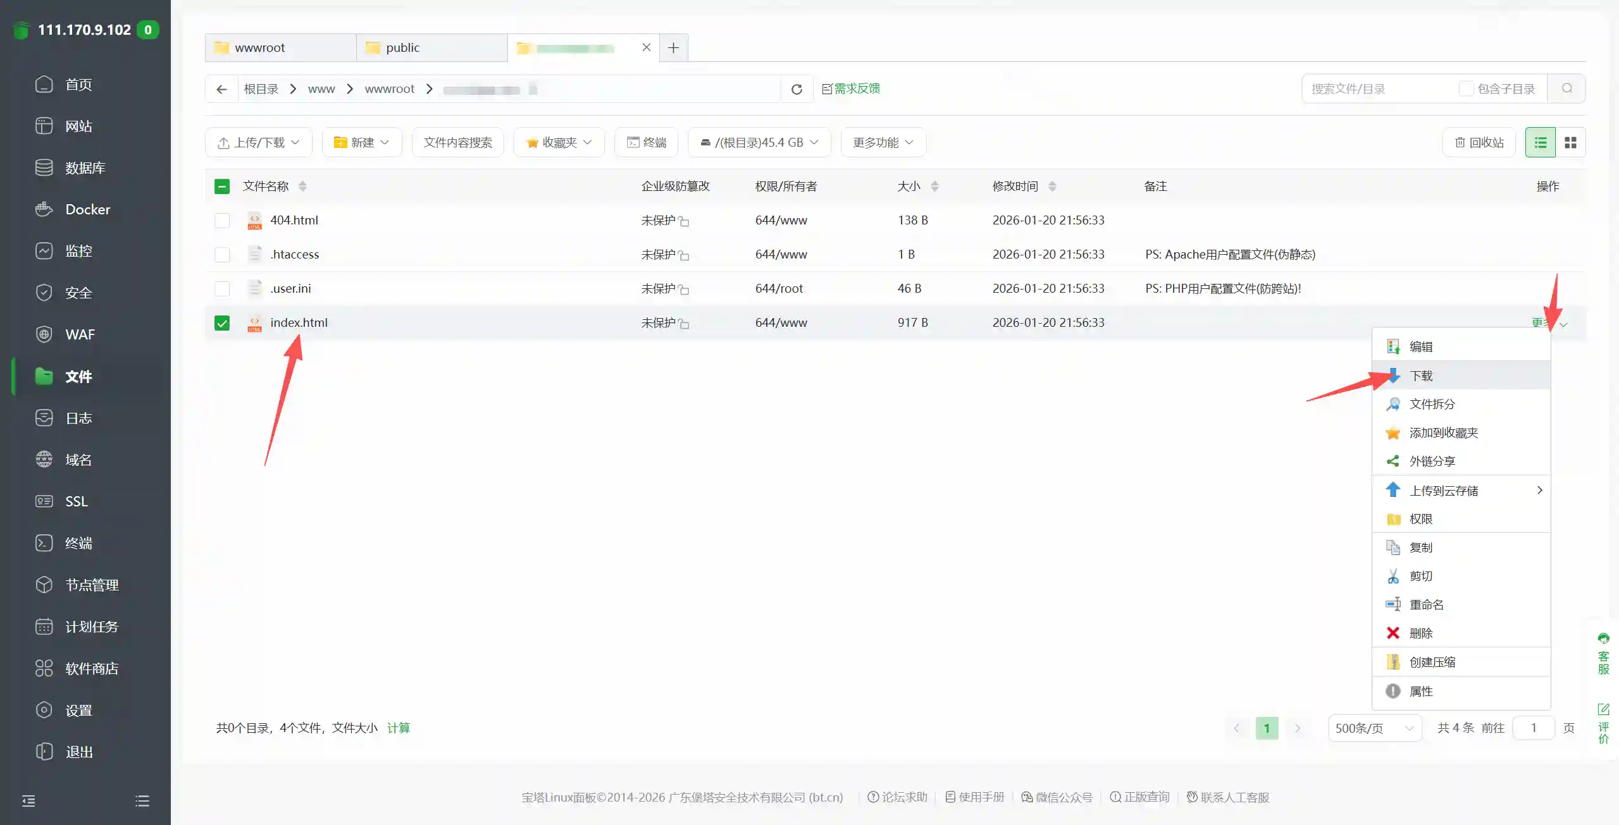
Task: Open the sidebar menu list icon
Action: click(142, 801)
